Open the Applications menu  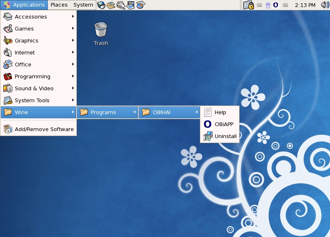[x=24, y=5]
